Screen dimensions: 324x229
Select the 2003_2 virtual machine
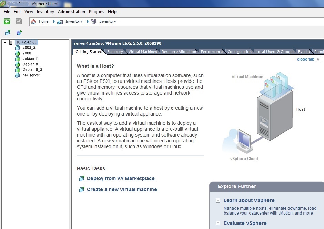[x=29, y=47]
